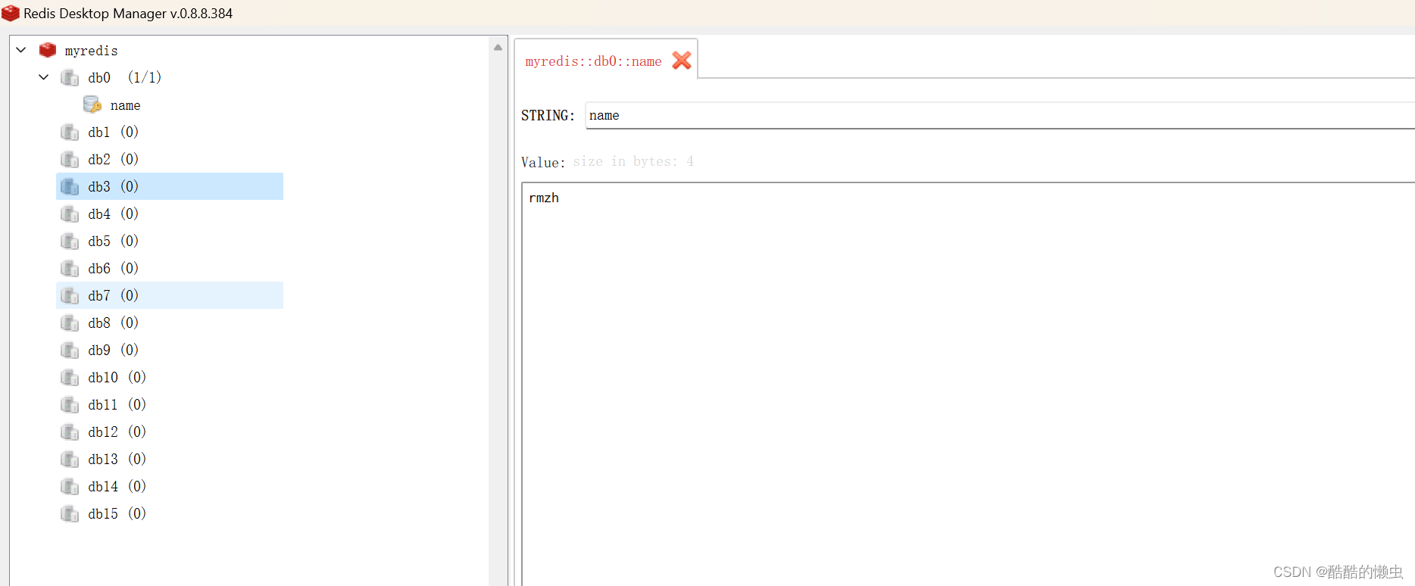This screenshot has width=1415, height=586.
Task: Collapse the db0 database node
Action: pos(44,77)
